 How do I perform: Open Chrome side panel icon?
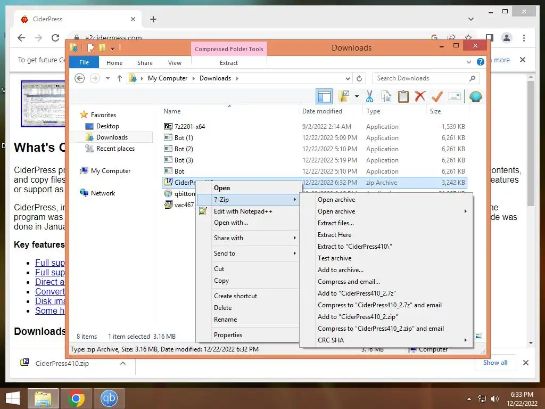[490, 38]
